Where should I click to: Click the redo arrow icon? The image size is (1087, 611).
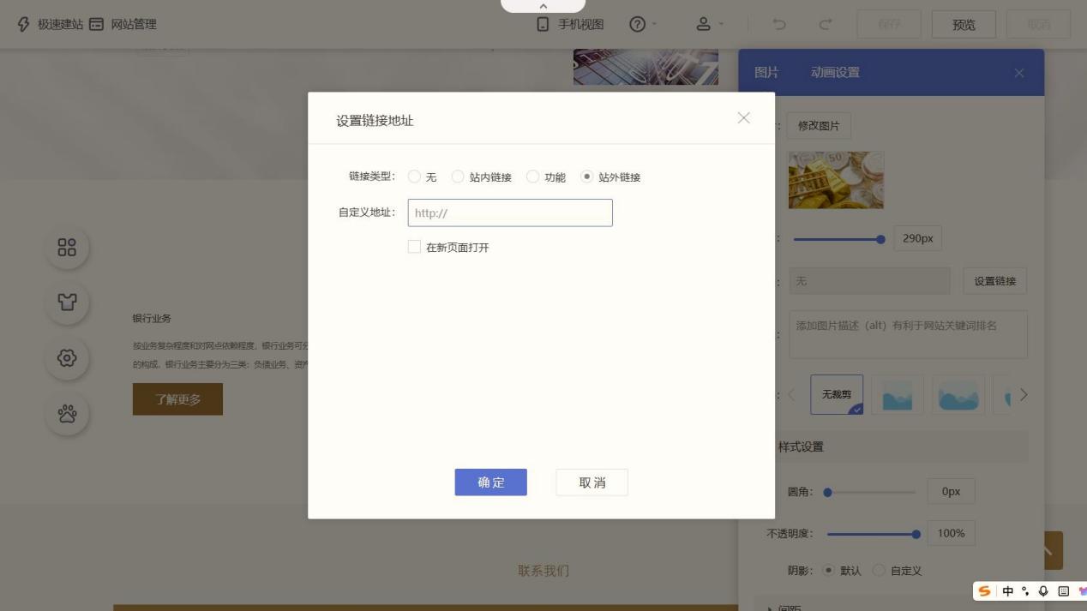(x=825, y=24)
